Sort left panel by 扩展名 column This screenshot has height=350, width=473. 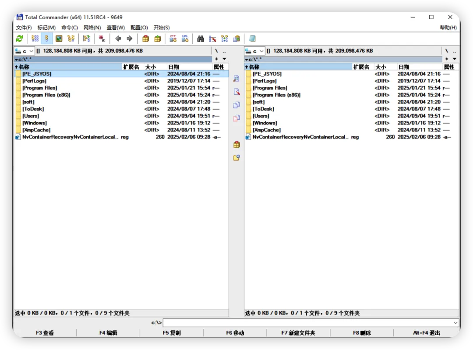132,67
